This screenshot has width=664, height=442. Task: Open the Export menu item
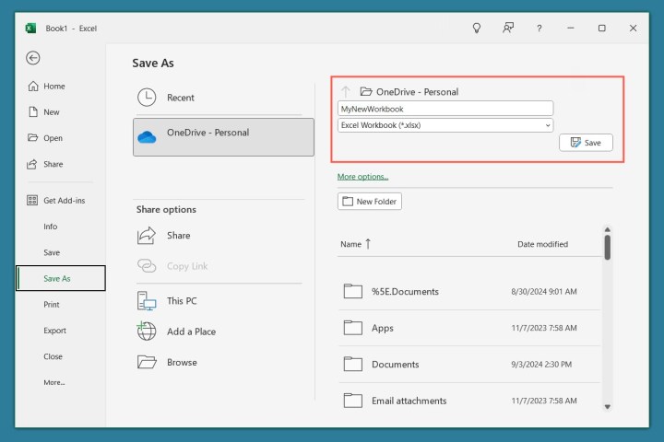point(54,331)
